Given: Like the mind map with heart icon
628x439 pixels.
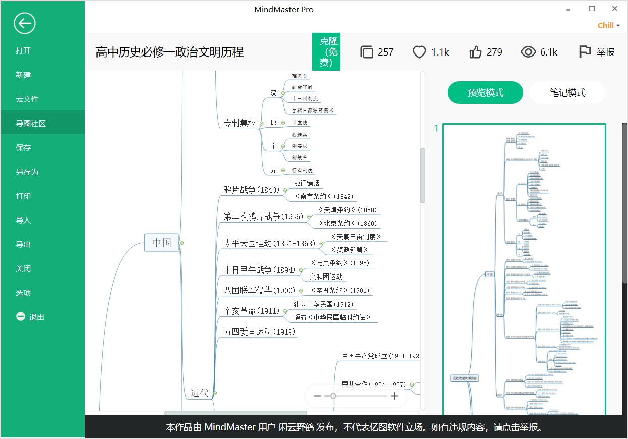Looking at the screenshot, I should click(x=420, y=52).
